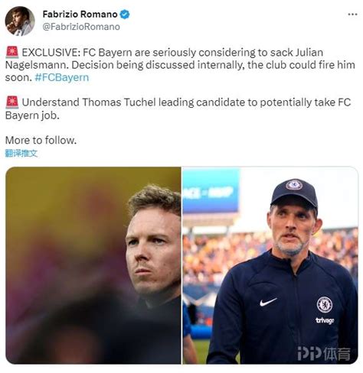Follow the #FCBayern hashtag link
The width and height of the screenshot is (363, 373).
(61, 77)
